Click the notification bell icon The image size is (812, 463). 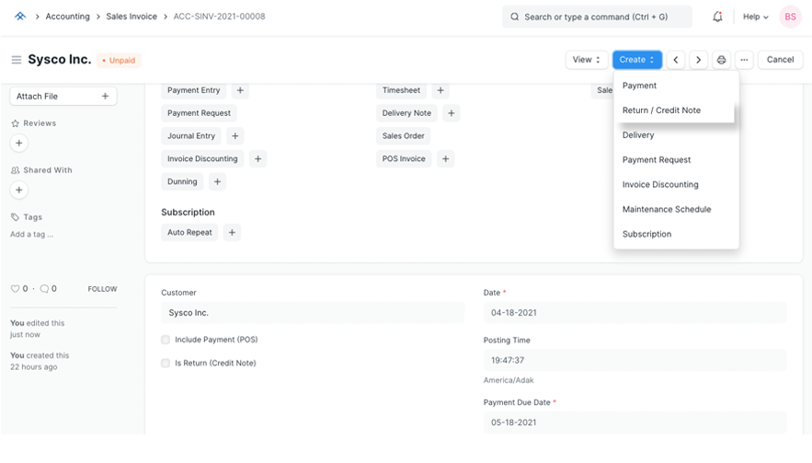[717, 17]
